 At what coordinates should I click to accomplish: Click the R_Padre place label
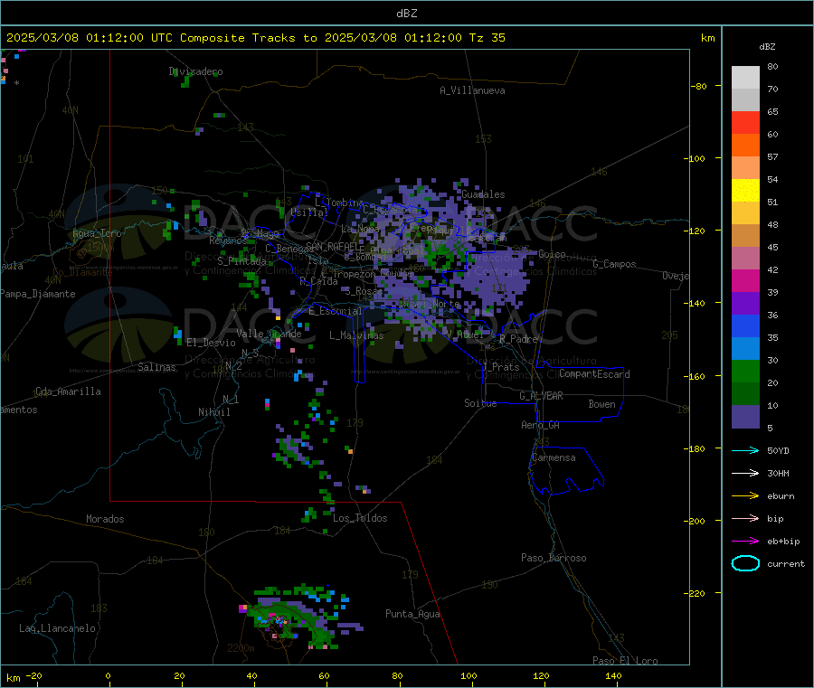pyautogui.click(x=518, y=339)
